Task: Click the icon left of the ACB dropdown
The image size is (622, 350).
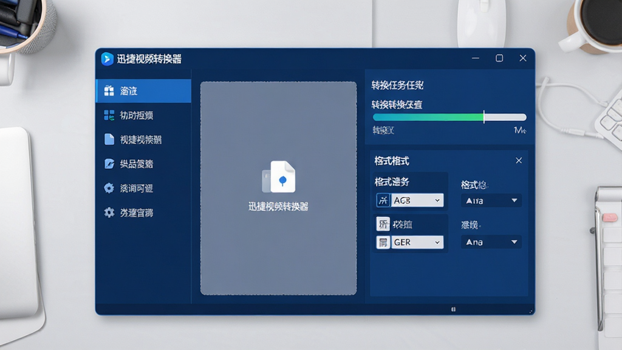Action: [x=383, y=201]
